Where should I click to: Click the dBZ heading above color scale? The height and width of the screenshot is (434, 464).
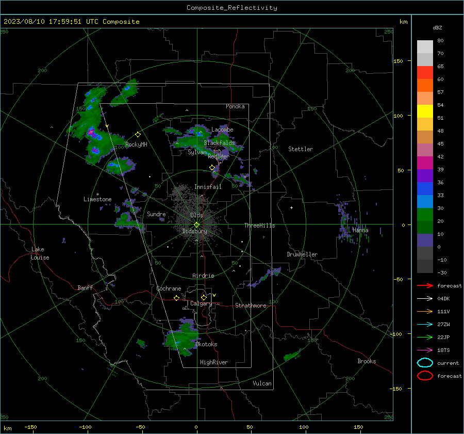pos(437,28)
